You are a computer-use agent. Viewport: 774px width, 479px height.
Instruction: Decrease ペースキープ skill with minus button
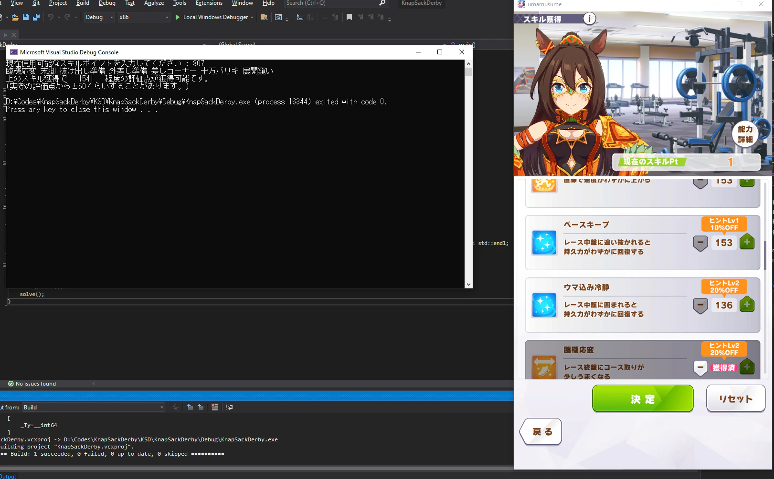coord(700,243)
